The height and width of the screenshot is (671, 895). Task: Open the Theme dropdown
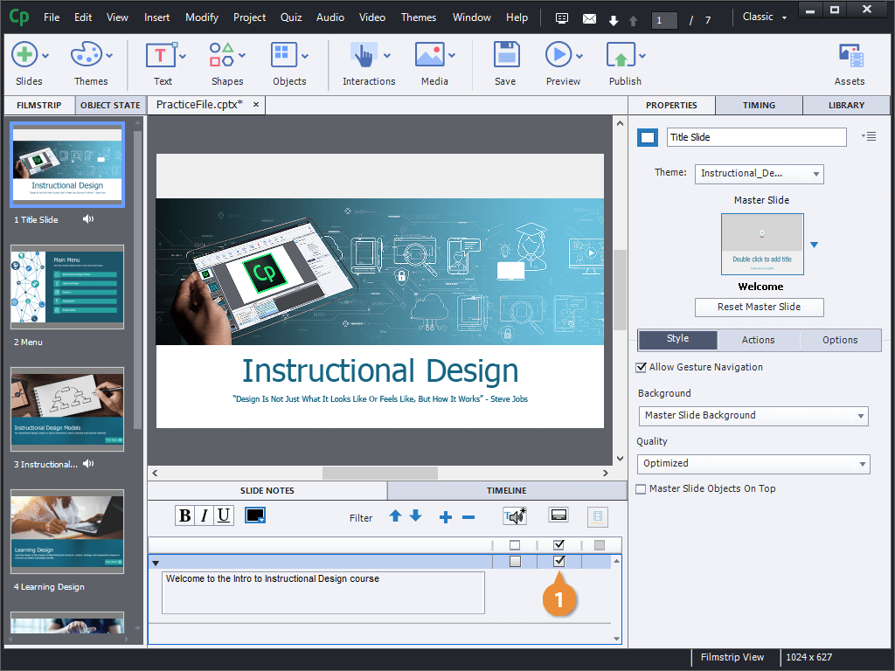759,174
